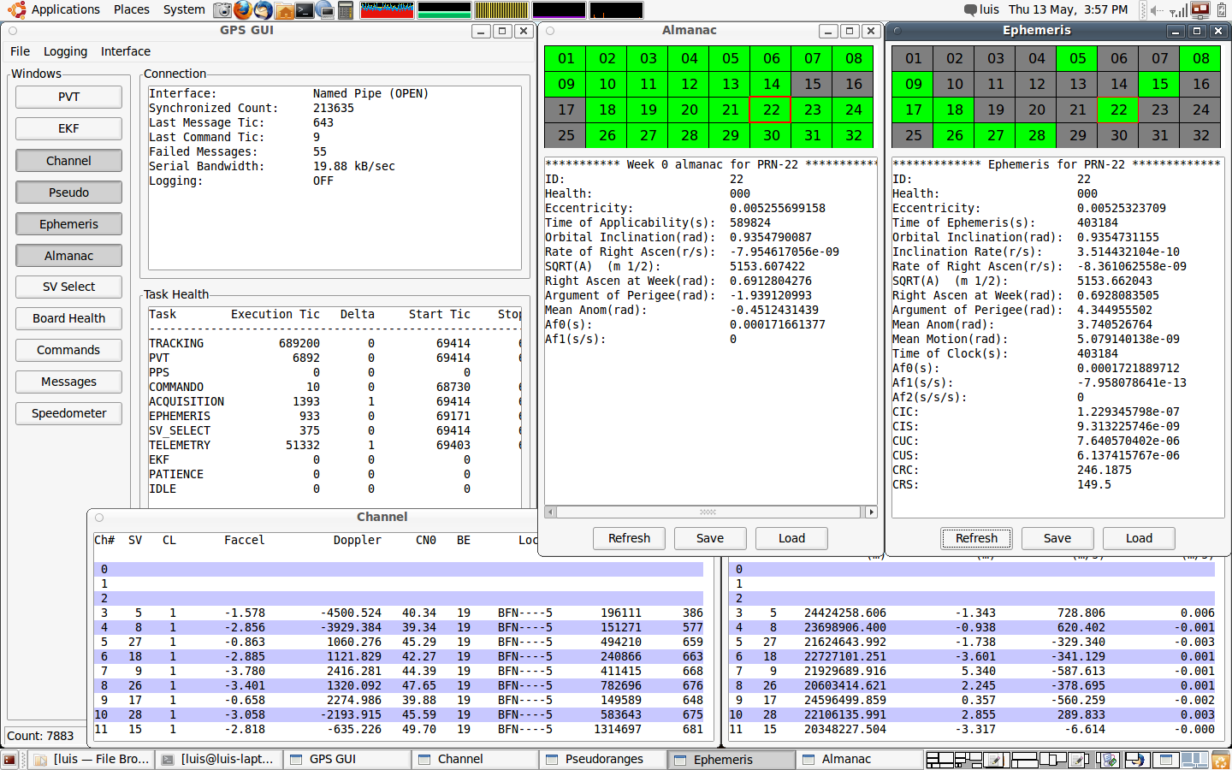
Task: Open the home folder panel icon
Action: coord(284,9)
